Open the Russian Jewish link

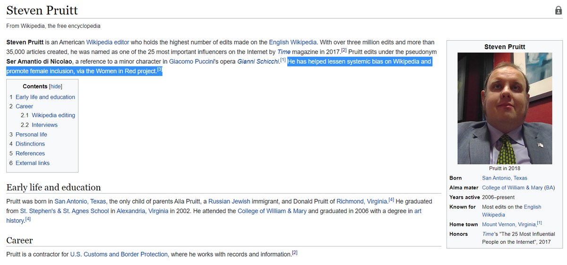coord(229,201)
